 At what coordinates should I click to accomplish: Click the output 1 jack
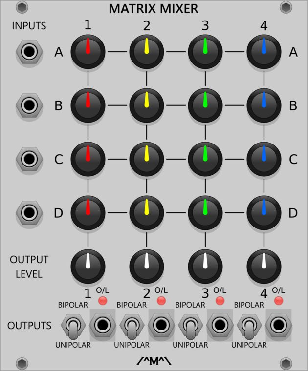[103, 325]
